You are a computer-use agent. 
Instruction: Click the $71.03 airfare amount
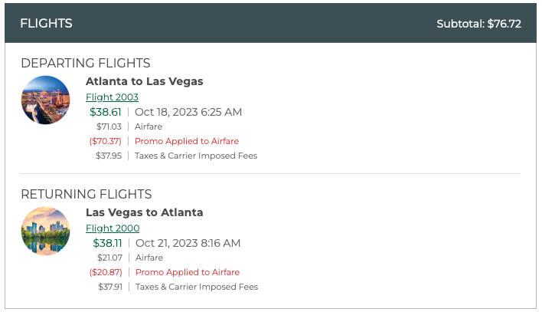(x=109, y=126)
